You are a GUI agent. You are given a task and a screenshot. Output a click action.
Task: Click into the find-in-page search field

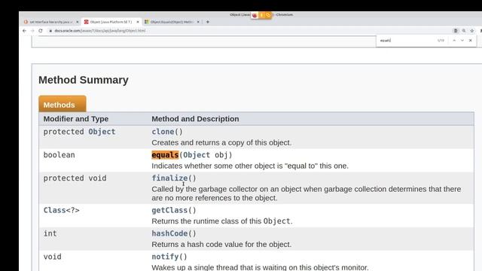(406, 40)
